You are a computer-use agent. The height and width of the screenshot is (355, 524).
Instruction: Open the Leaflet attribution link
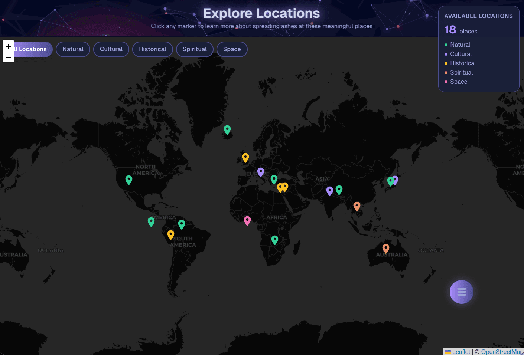click(x=462, y=351)
